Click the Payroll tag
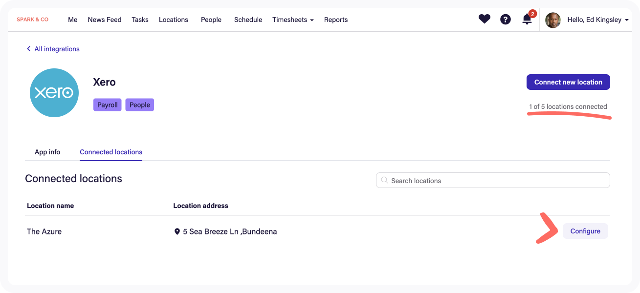This screenshot has width=640, height=293. (x=107, y=105)
